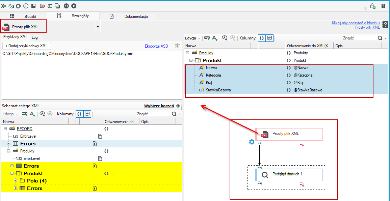Expand the Pola (4) folder node
This screenshot has height=201, width=390.
(x=16, y=181)
